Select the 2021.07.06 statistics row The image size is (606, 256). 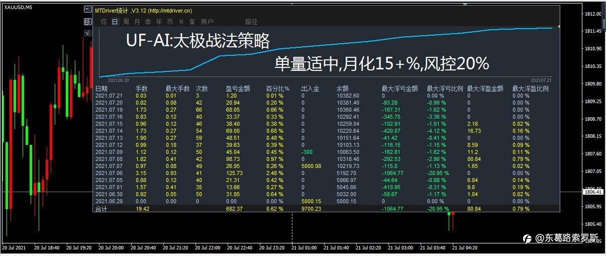click(x=327, y=173)
